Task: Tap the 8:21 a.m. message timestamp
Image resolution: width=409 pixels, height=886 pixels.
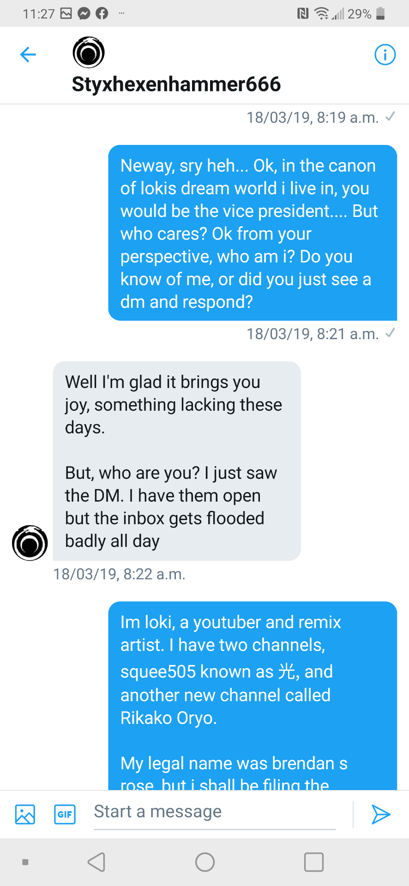Action: [x=313, y=334]
